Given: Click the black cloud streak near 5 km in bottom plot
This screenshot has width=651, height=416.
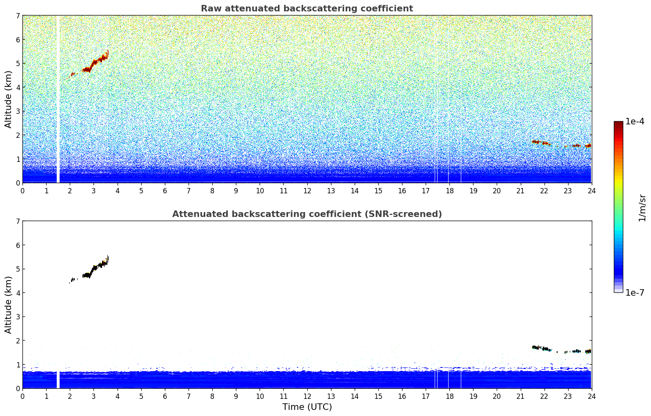Looking at the screenshot, I should 95,268.
